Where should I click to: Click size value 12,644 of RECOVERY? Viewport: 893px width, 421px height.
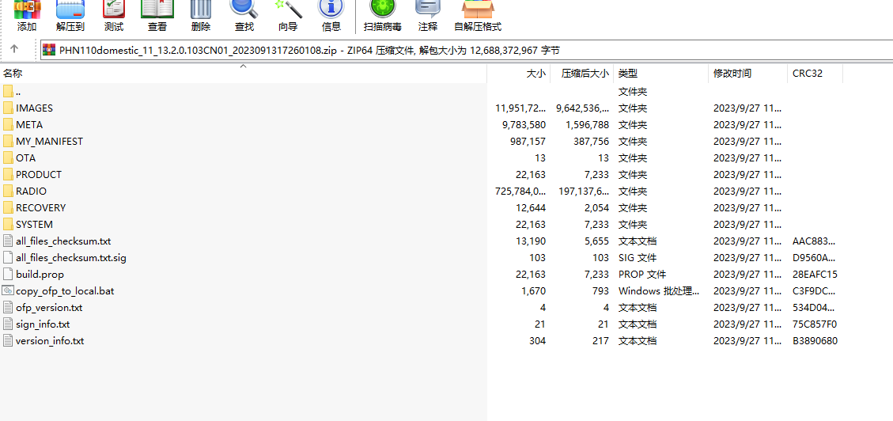[x=531, y=208]
